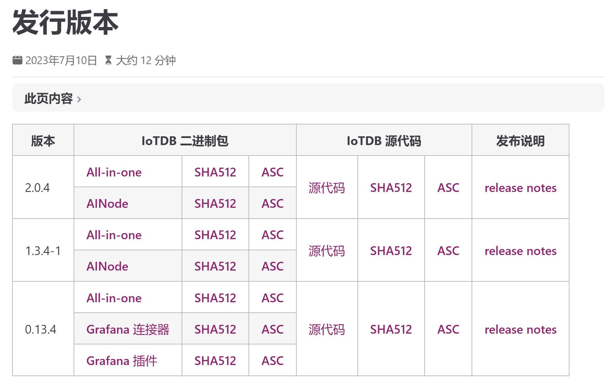Download 源代码 for version 0.13.4
Image resolution: width=612 pixels, height=392 pixels.
(x=326, y=330)
